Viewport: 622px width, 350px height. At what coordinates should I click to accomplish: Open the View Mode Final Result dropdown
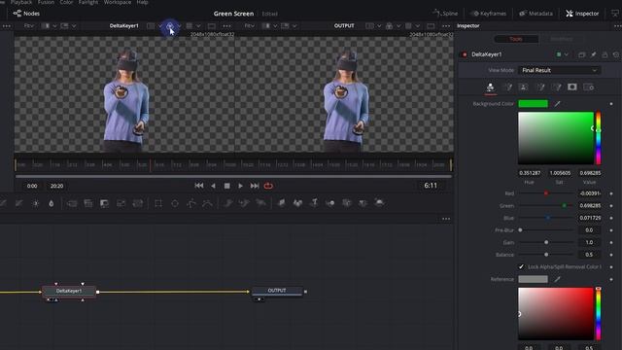coord(560,70)
